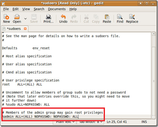
Task: Open the Documents menu
Action: click(x=57, y=9)
